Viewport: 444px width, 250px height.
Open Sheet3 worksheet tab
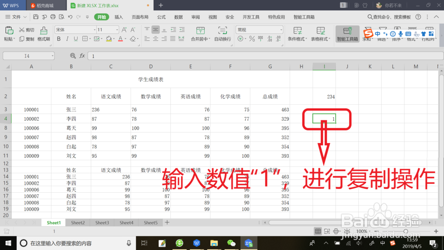102,222
